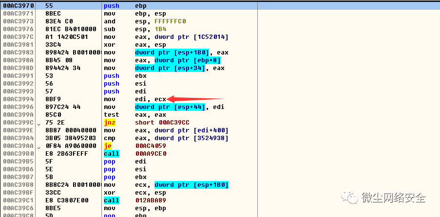Click address 00AC3976
This screenshot has height=217, width=440.
point(18,29)
